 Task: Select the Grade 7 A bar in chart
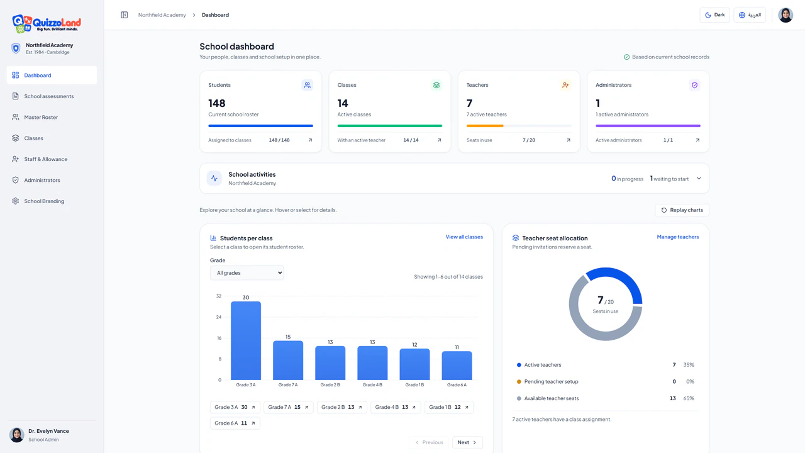(x=288, y=361)
